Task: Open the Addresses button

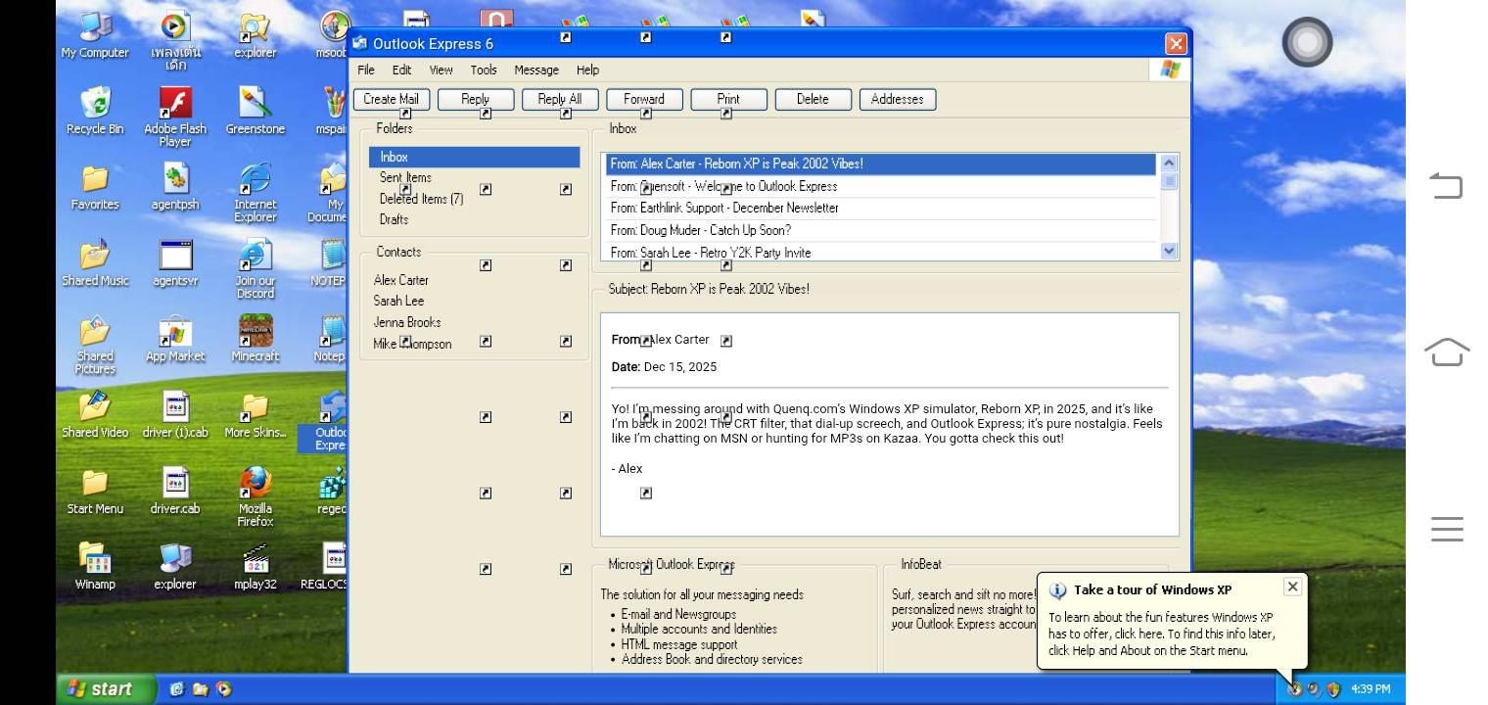Action: (x=897, y=99)
